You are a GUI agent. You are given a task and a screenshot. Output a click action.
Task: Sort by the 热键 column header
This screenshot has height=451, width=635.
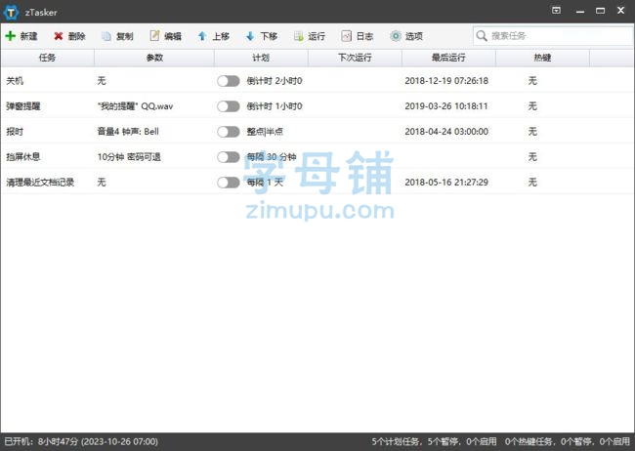click(542, 58)
